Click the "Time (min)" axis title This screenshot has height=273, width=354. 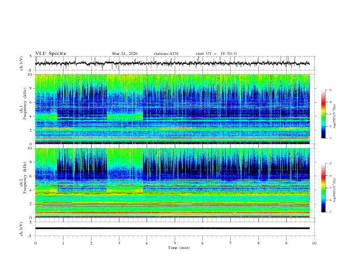179,248
